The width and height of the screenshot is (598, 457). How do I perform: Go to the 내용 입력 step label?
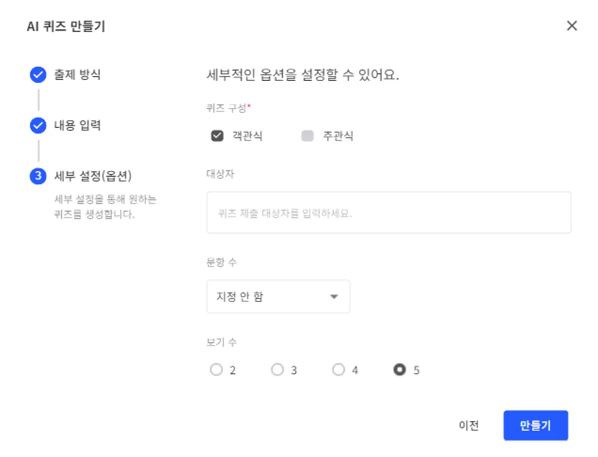77,126
